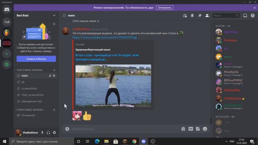The height and width of the screenshot is (145, 258).
Task: Open Threads icon in channel header
Action: [x=185, y=15]
